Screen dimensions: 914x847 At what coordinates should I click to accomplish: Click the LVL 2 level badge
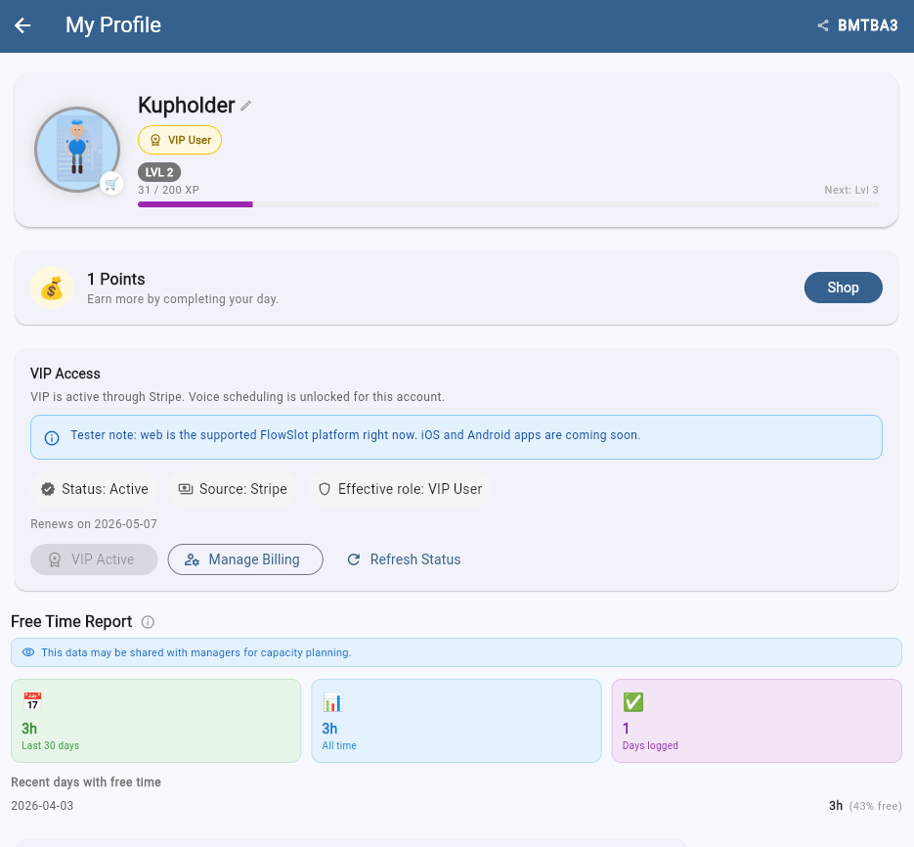click(158, 171)
